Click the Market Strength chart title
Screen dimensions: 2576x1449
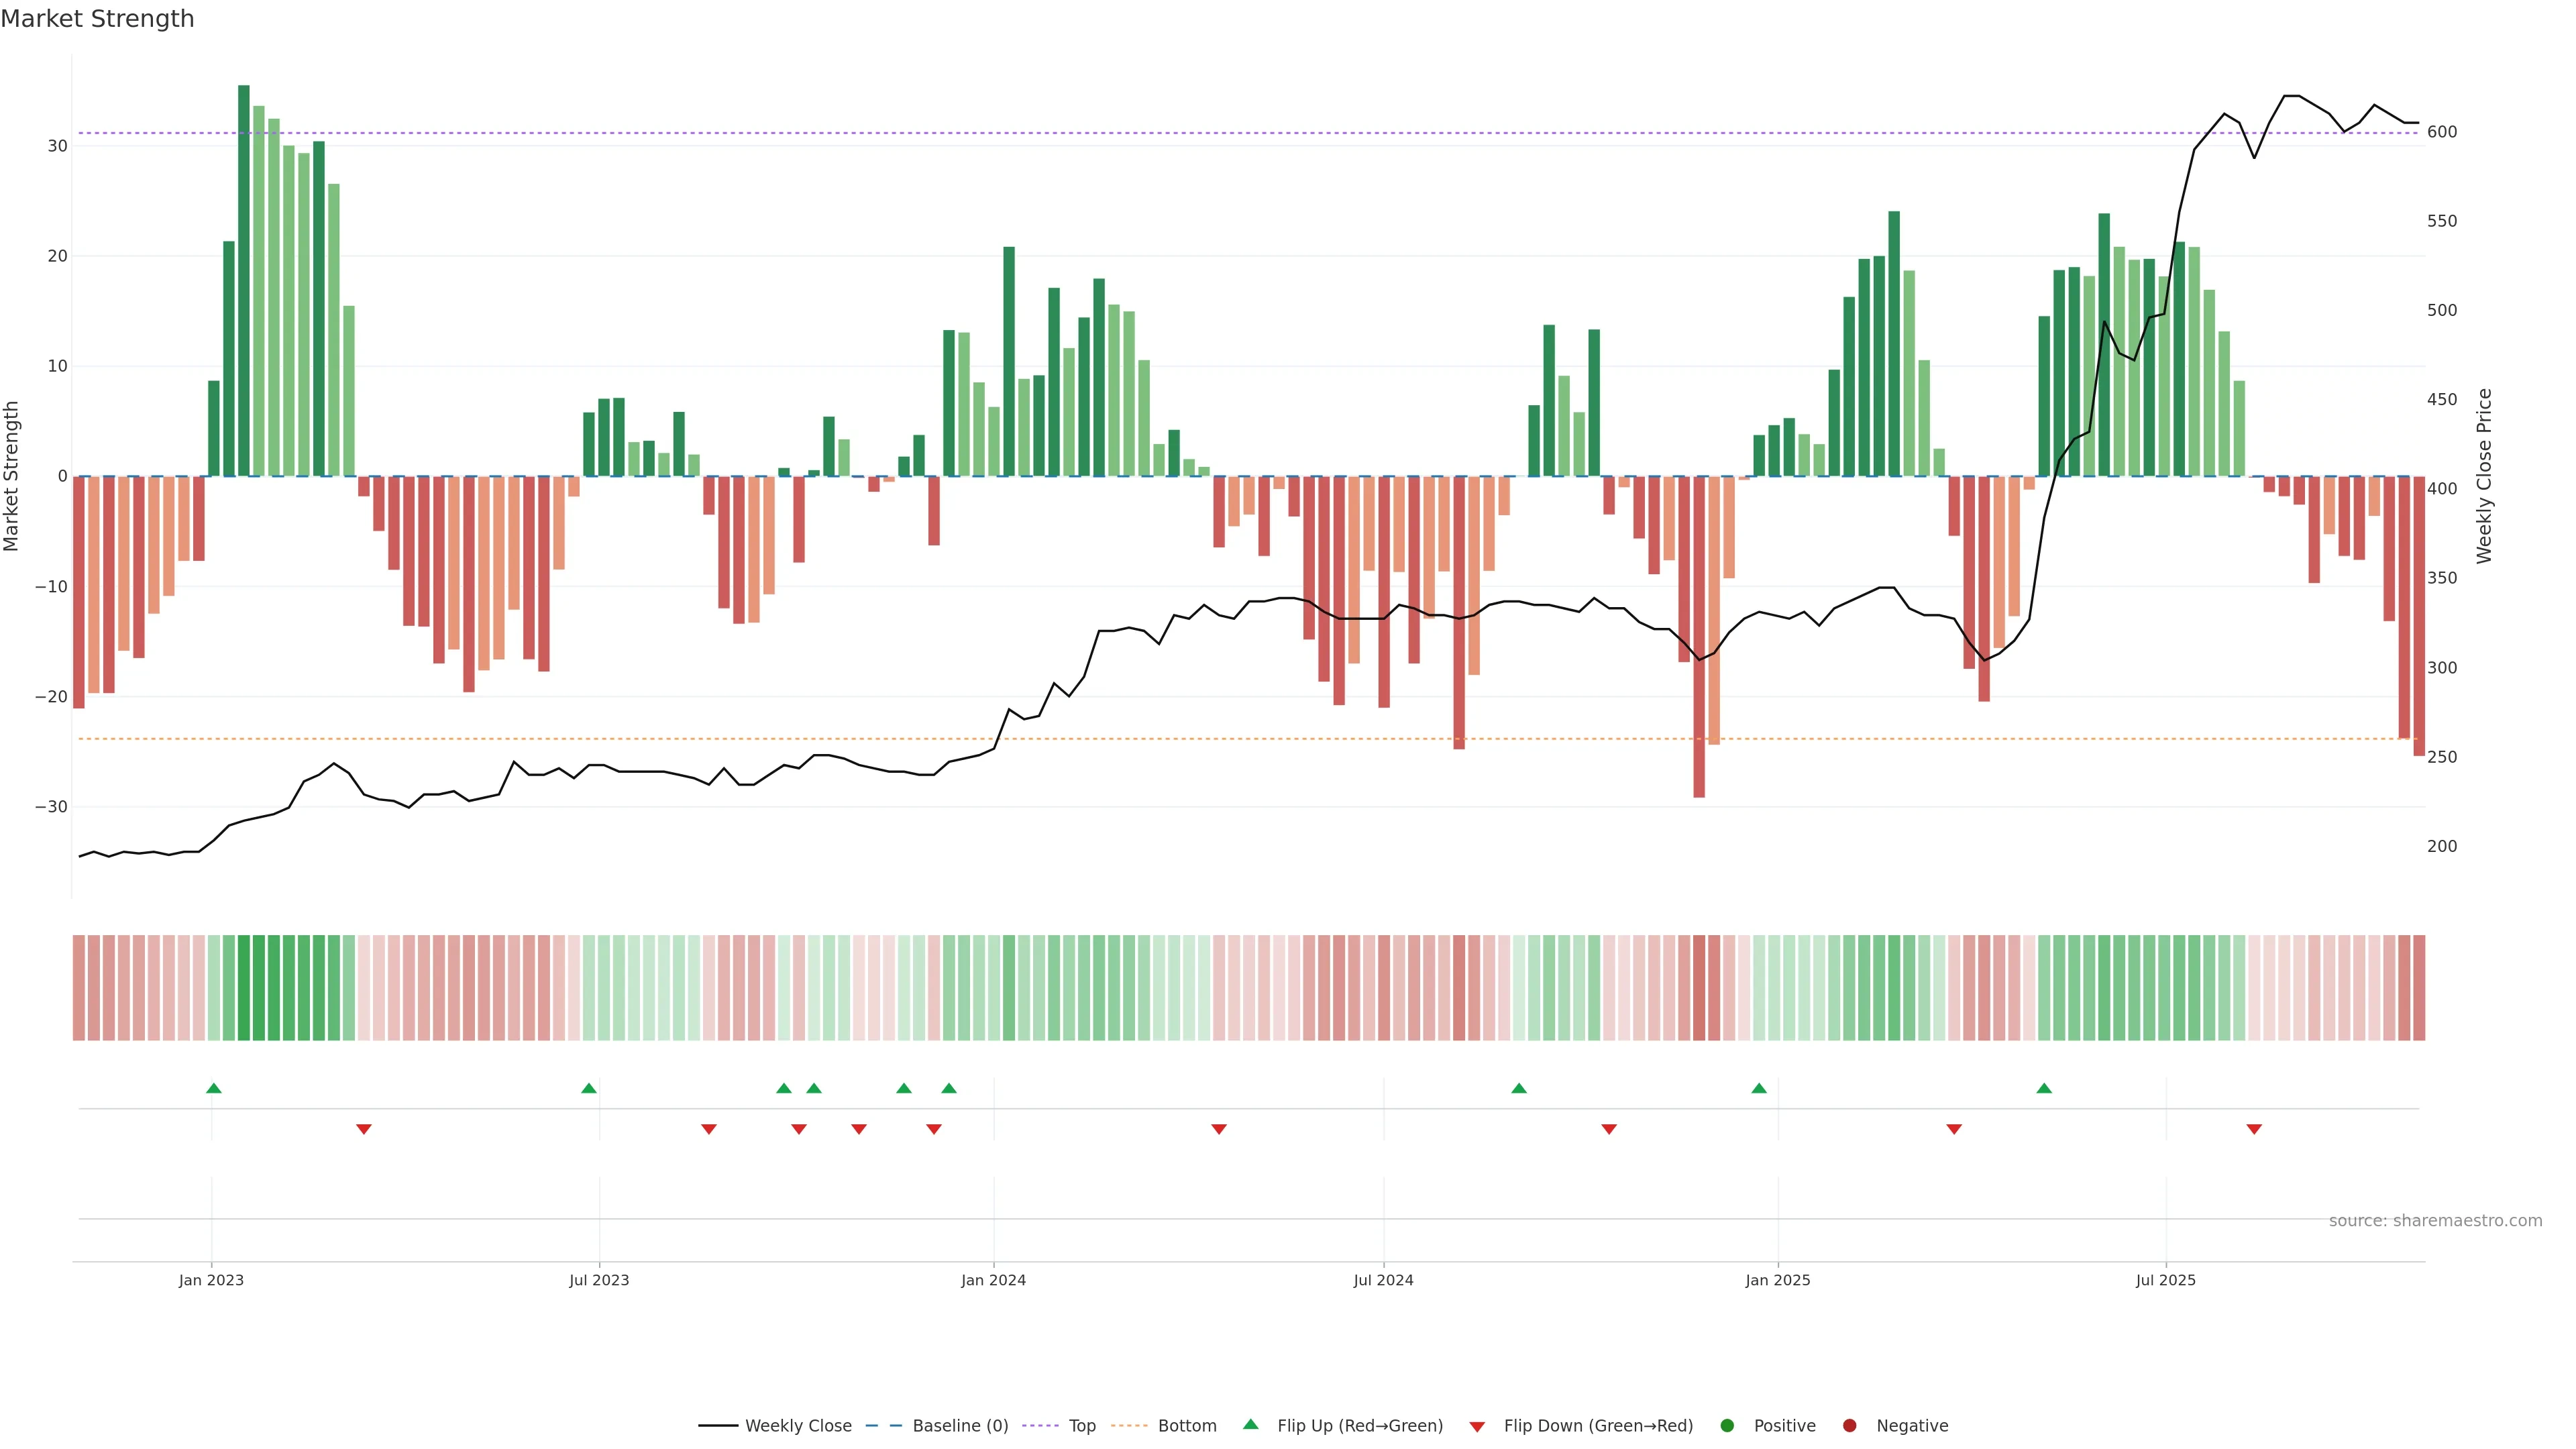tap(97, 19)
